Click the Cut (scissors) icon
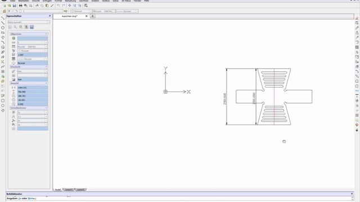The width and height of the screenshot is (360, 202). [x=37, y=6]
